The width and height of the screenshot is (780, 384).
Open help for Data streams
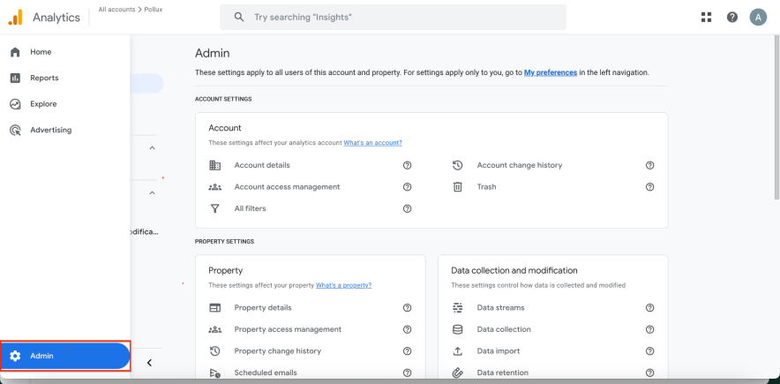click(x=649, y=308)
